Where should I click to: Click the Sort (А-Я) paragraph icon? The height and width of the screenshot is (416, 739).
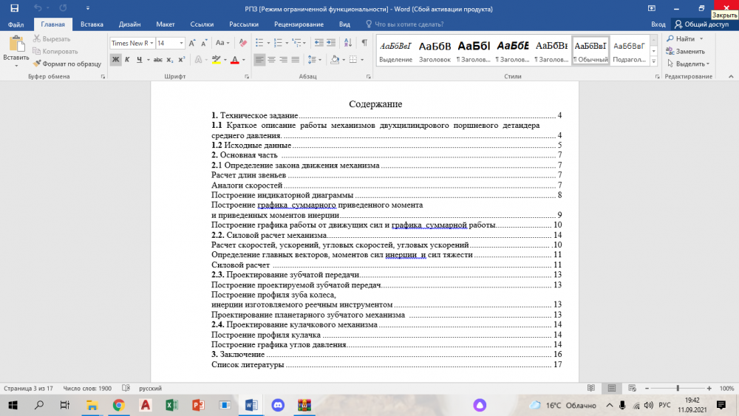coord(347,43)
